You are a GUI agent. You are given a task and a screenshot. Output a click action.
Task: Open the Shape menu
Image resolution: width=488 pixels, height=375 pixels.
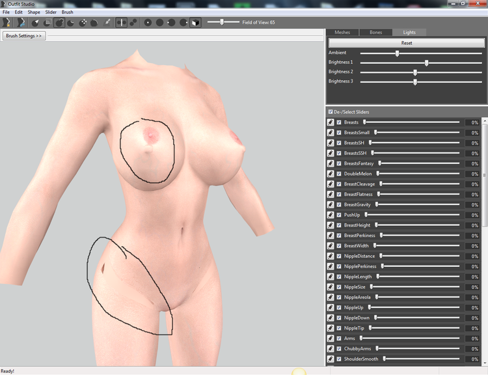[34, 12]
